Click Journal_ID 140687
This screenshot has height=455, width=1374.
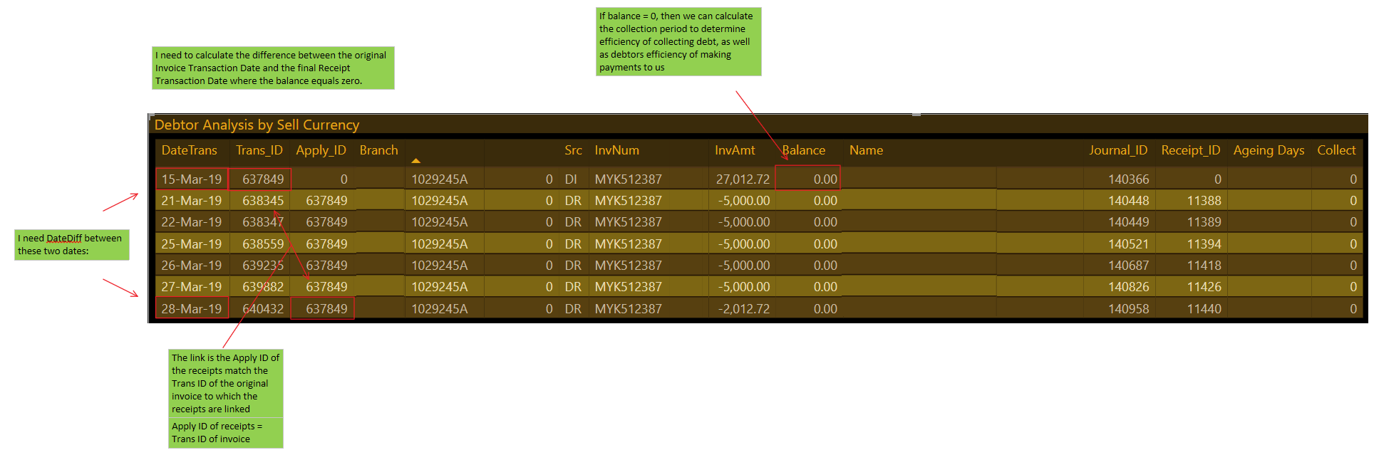click(x=1129, y=266)
